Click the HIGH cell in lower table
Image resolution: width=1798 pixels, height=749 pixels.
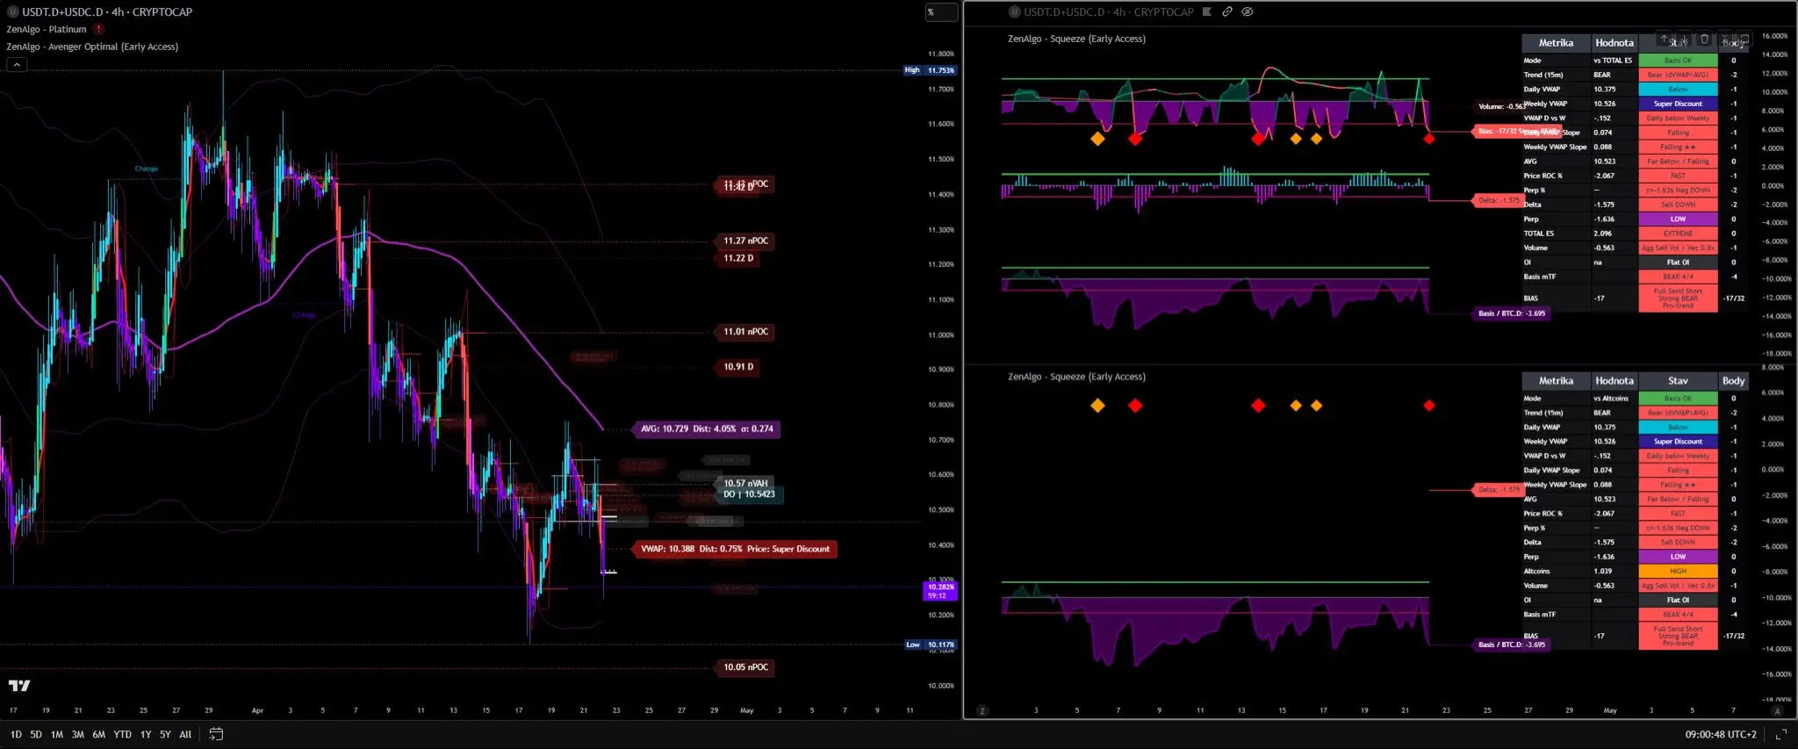[x=1678, y=571]
